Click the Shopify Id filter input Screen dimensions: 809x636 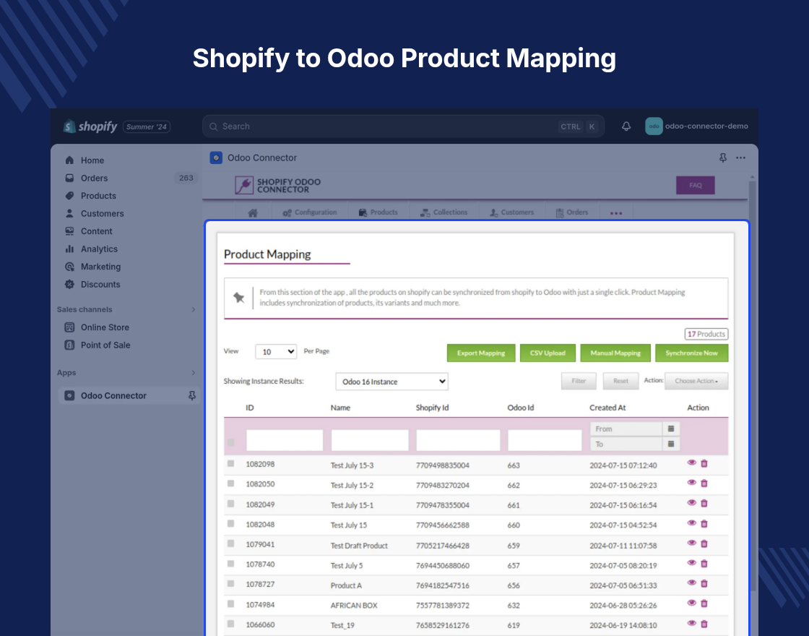click(x=458, y=440)
